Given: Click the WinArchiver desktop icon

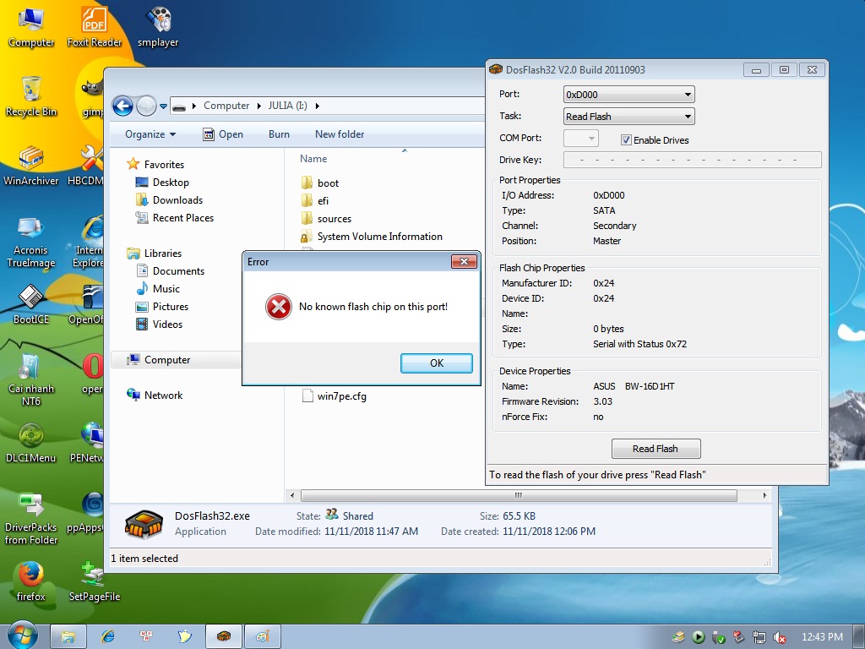Looking at the screenshot, I should [31, 166].
